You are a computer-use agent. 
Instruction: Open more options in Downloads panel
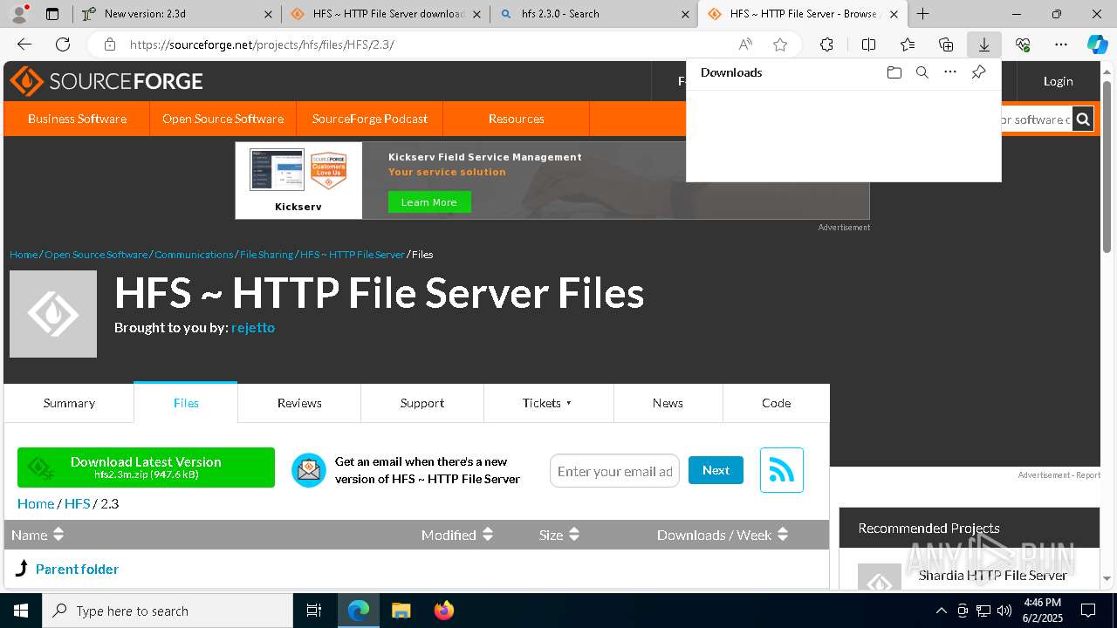950,72
